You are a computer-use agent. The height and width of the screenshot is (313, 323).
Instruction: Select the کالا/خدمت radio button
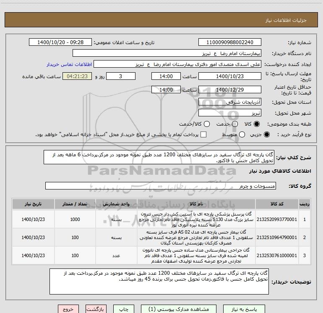[207, 124]
